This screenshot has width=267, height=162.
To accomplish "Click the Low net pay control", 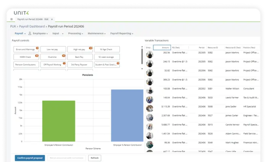I will click(53, 49).
